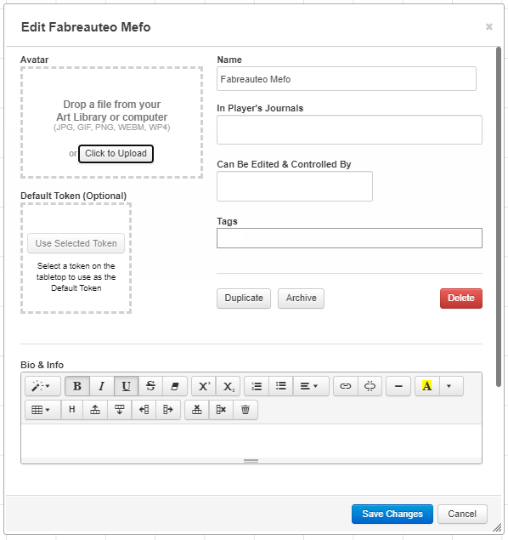508x540 pixels.
Task: Open paragraph alignment dropdown
Action: (311, 386)
